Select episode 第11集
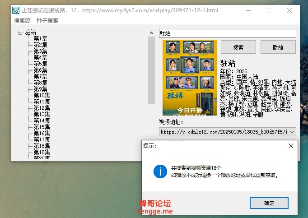Image resolution: width=308 pixels, height=218 pixels. pos(42,102)
